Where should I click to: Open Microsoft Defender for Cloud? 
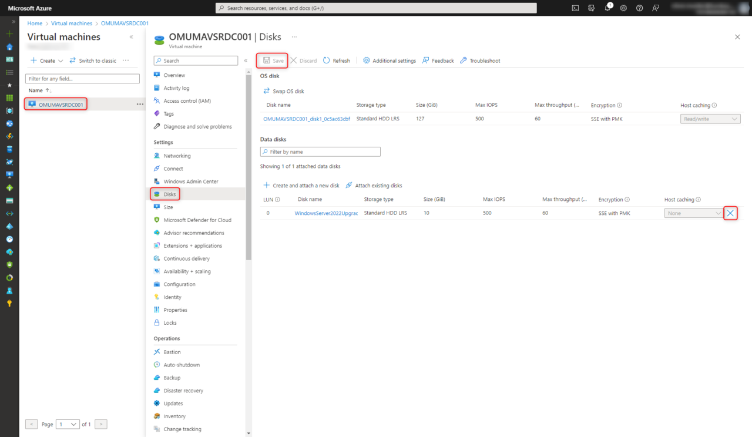click(196, 220)
